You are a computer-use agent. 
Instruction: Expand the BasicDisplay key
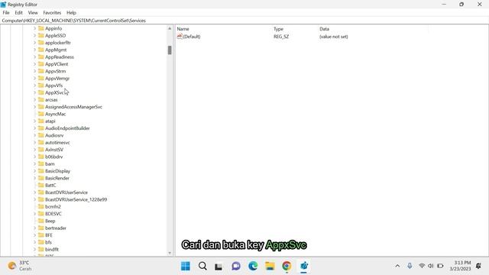coord(34,171)
